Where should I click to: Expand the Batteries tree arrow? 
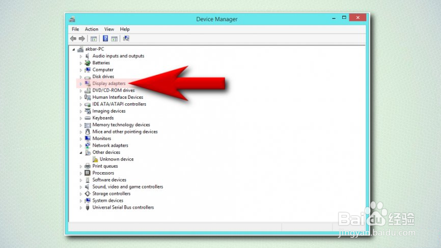[x=81, y=63]
